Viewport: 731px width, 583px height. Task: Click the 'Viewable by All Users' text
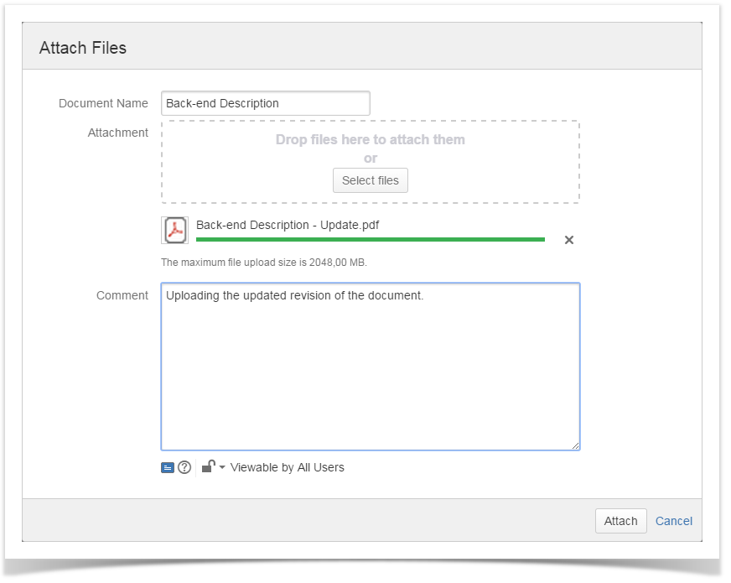[287, 467]
